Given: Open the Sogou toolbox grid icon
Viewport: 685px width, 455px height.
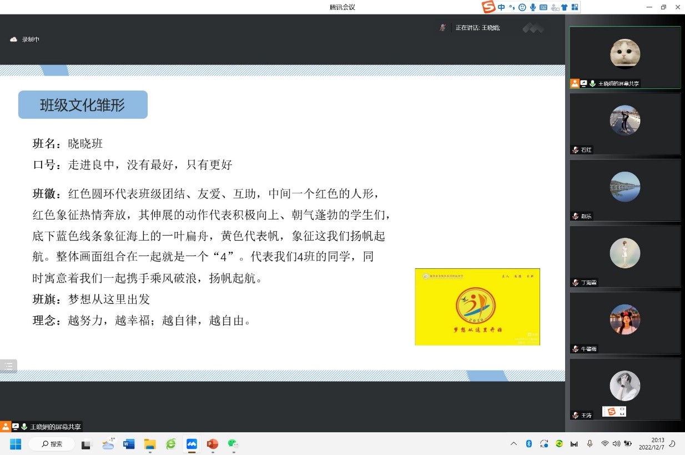Looking at the screenshot, I should coord(575,7).
